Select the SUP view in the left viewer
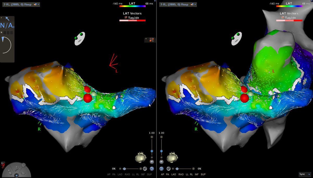313x178 pixels. point(149,175)
